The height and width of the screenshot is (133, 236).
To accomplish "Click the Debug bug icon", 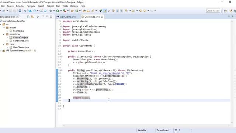I will 51,11.
